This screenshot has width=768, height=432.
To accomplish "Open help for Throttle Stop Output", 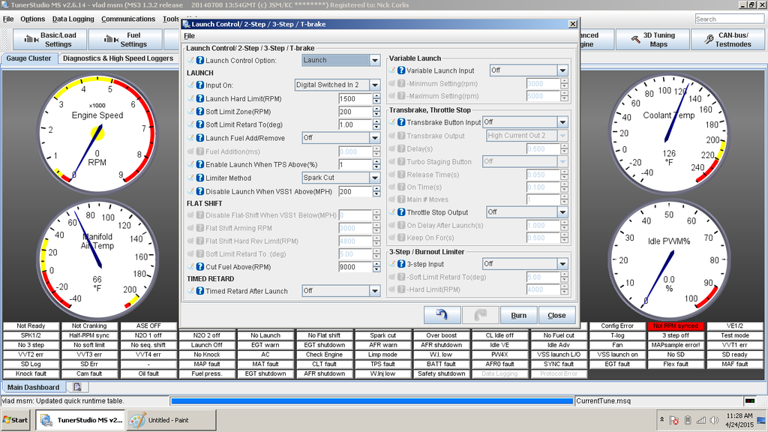I will [401, 212].
